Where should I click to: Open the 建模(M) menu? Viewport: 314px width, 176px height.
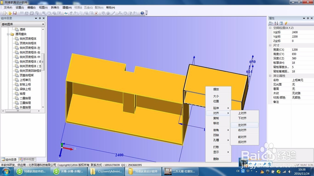point(67,8)
